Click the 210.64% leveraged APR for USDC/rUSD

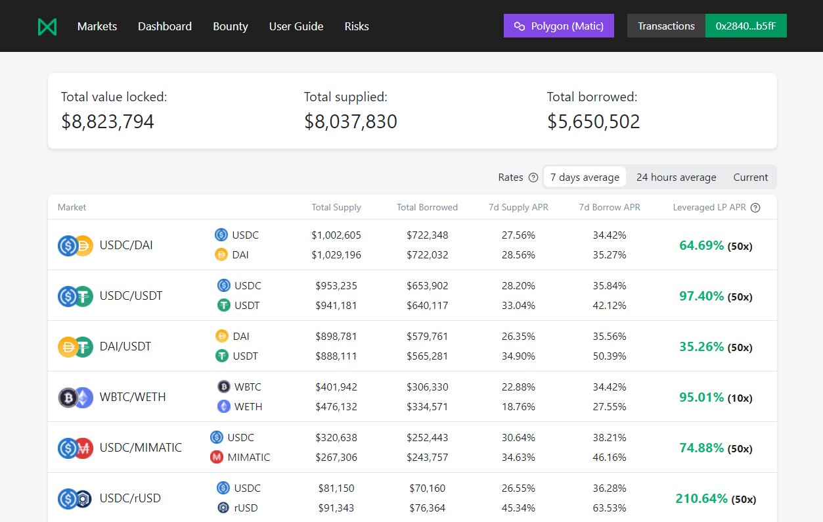point(701,499)
